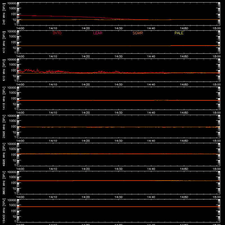
Task: Click 14:00 tick label under 410 MHz plot
Action: pos(20,57)
